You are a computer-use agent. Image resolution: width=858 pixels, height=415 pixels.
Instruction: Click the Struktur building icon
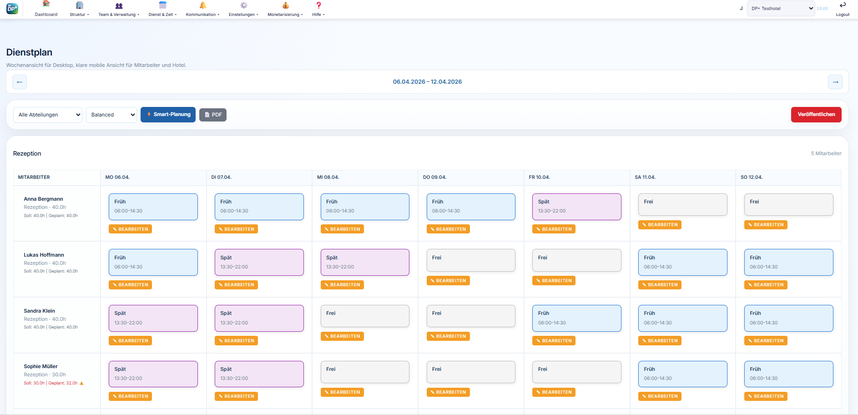(x=79, y=5)
